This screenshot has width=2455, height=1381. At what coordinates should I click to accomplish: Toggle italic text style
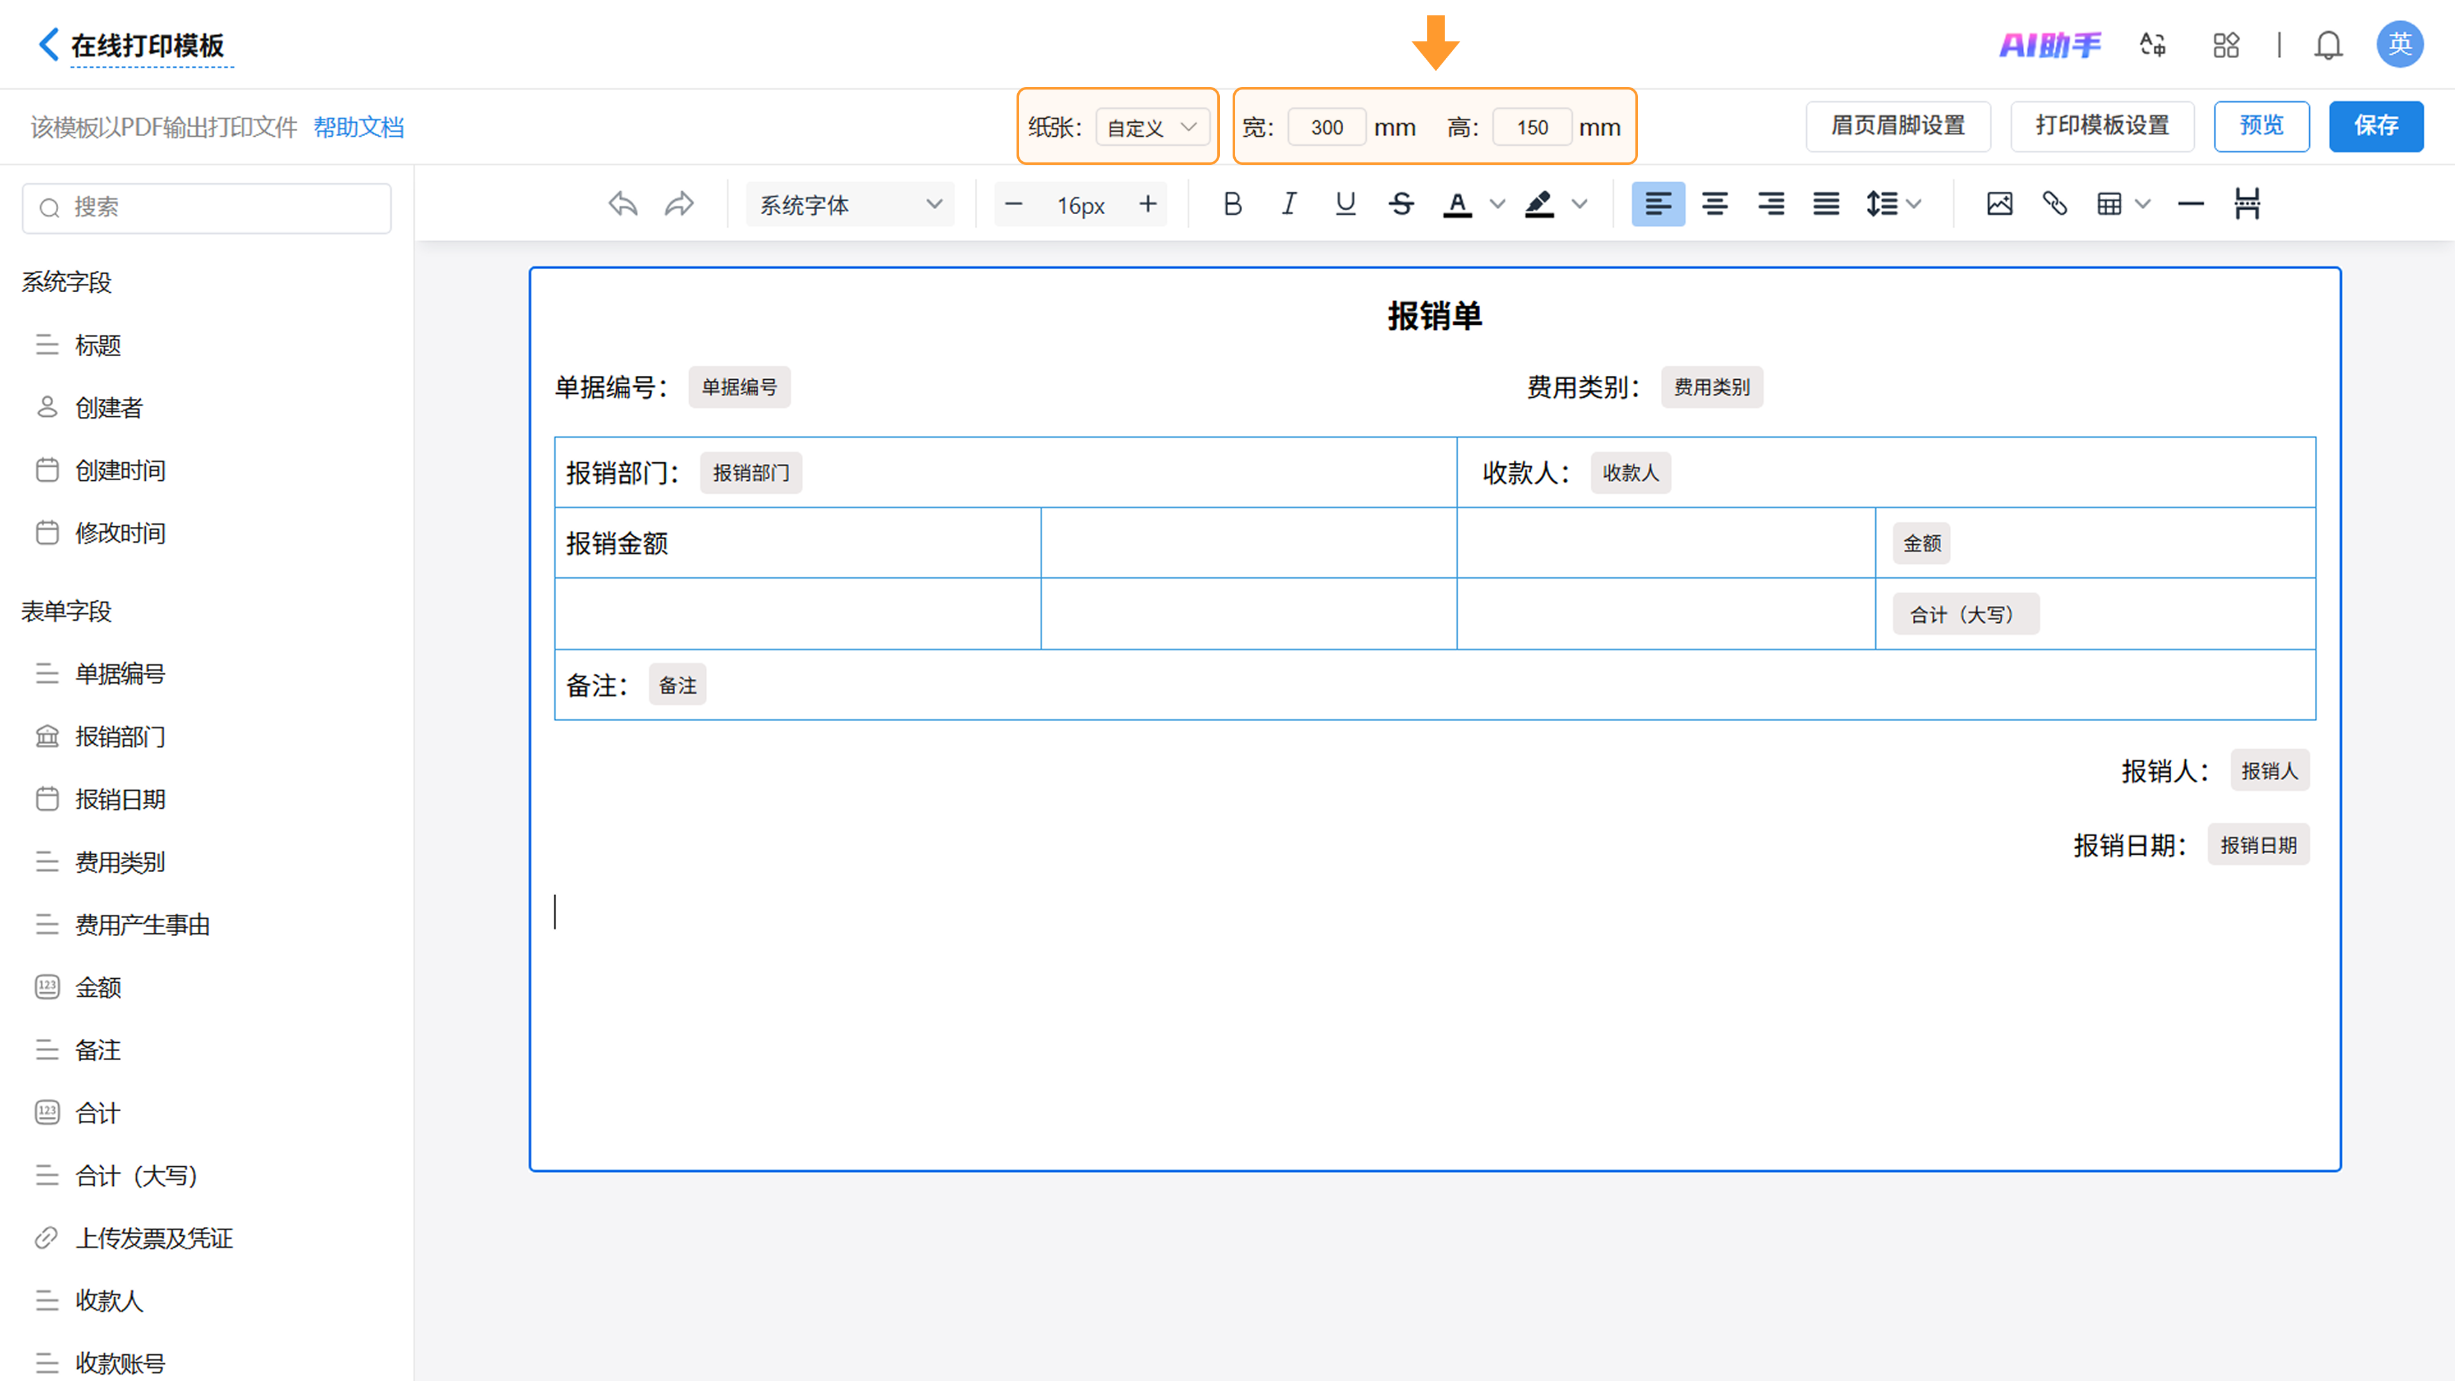point(1288,204)
